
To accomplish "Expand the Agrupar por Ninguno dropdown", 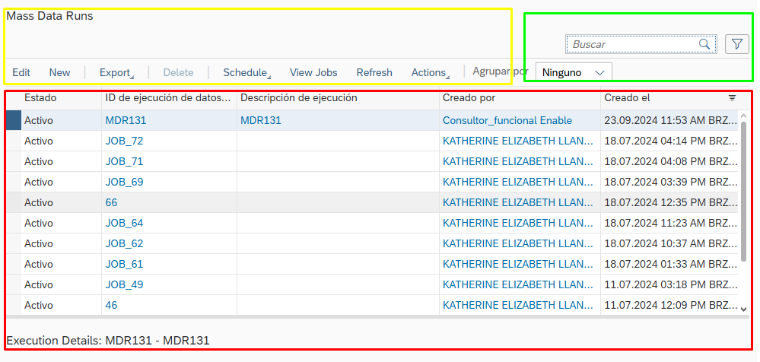I will [x=574, y=72].
